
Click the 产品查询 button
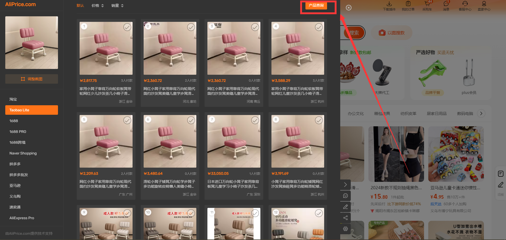(316, 6)
